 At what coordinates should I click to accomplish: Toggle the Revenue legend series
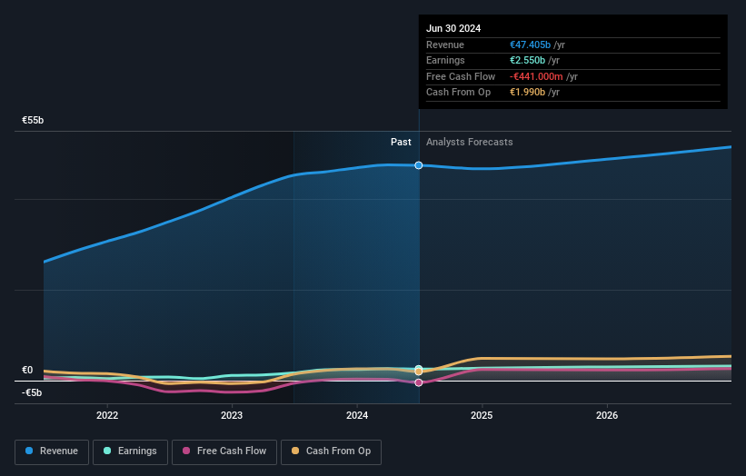(52, 451)
